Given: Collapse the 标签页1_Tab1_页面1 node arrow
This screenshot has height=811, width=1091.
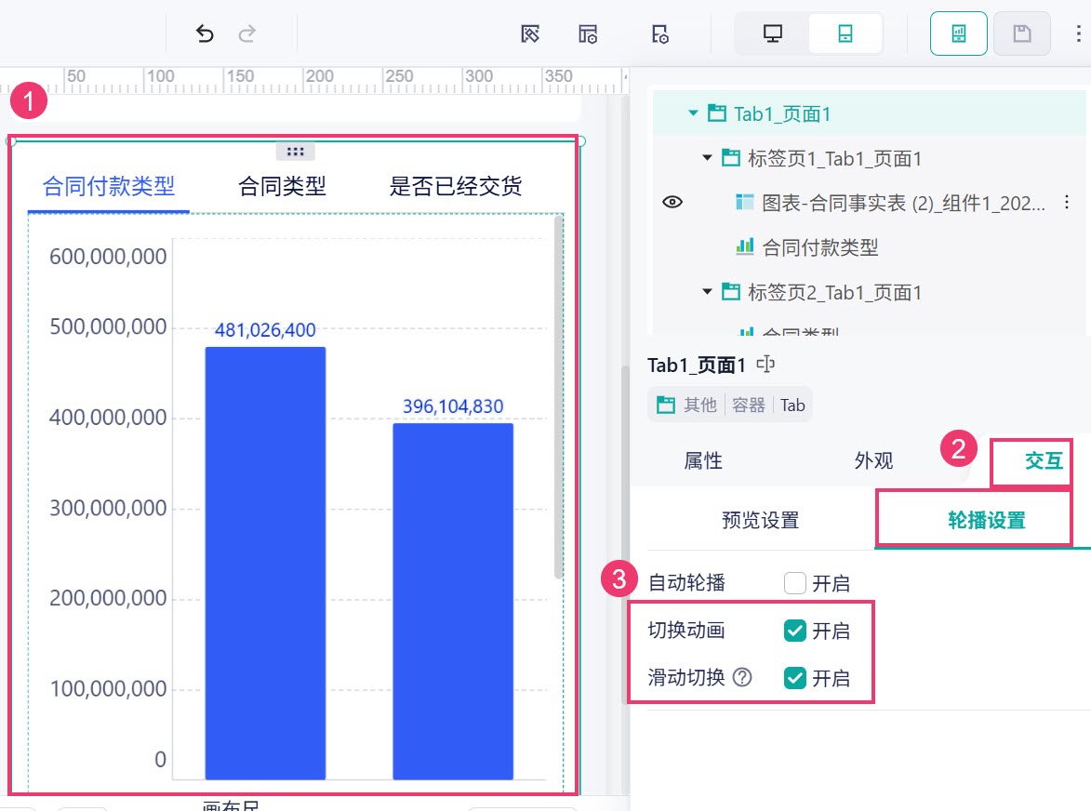Looking at the screenshot, I should tap(707, 158).
